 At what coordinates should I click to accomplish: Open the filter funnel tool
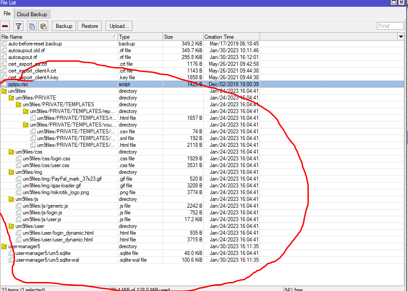pyautogui.click(x=18, y=26)
